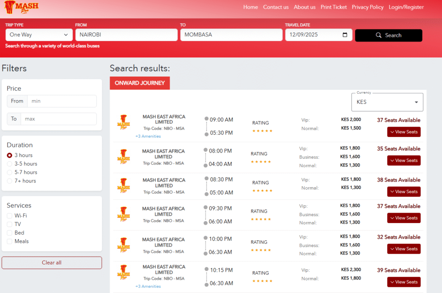
Task: Select the Onward Journey tab
Action: (140, 83)
